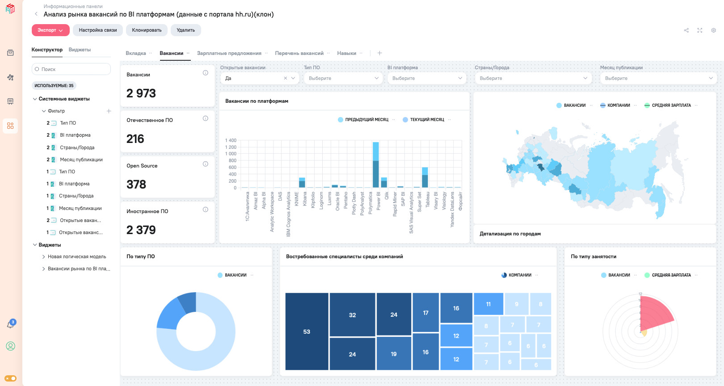Click the back arrow next to title
The image size is (724, 386).
pyautogui.click(x=36, y=14)
